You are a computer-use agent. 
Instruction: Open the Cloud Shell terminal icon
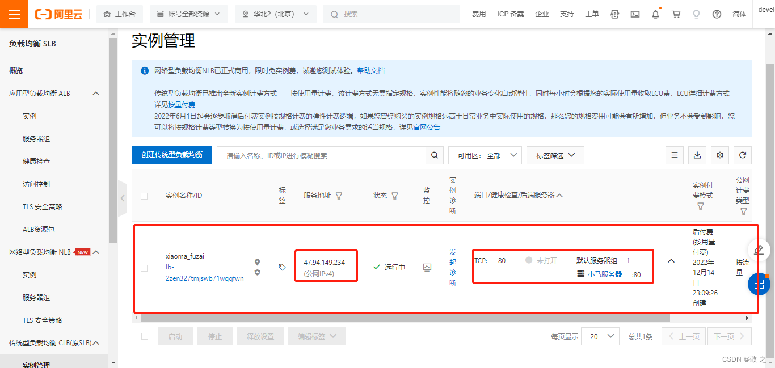point(635,14)
